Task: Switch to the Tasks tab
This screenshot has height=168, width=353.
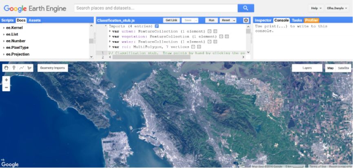Action: point(297,20)
